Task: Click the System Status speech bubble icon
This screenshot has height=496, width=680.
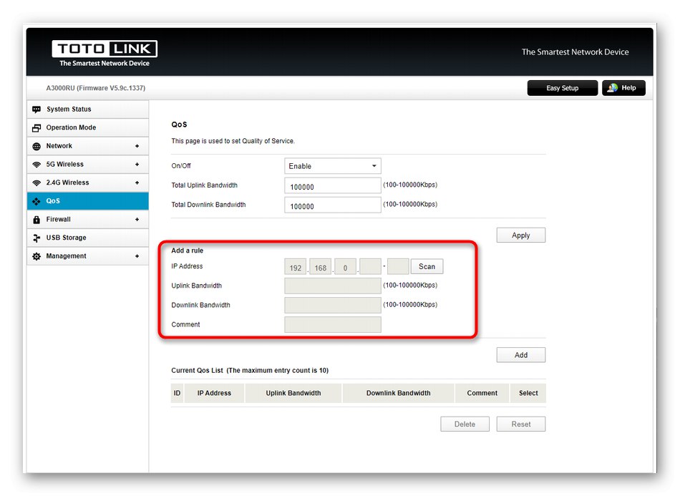Action: point(37,110)
